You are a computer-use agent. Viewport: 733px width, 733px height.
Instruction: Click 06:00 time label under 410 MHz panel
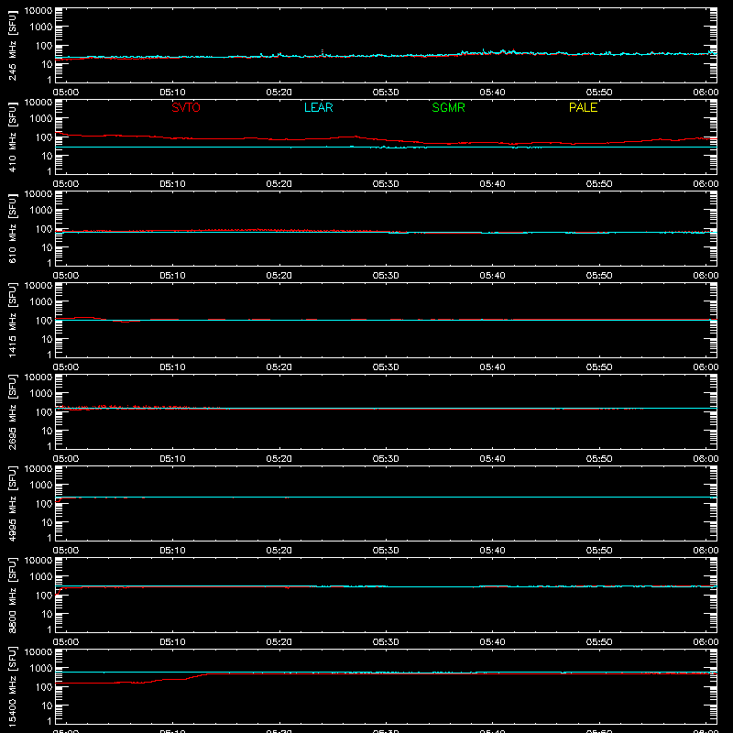(706, 184)
